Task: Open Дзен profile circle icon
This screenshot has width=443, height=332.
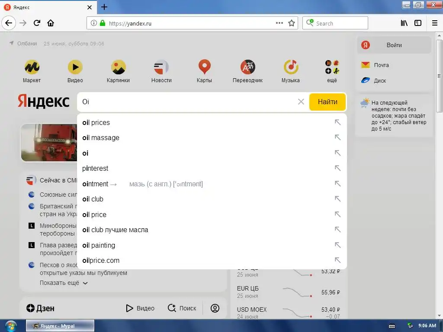Action: (215, 308)
